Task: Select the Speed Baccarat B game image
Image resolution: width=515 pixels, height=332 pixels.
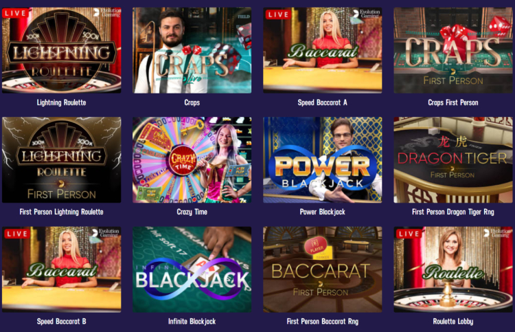Action: (61, 269)
